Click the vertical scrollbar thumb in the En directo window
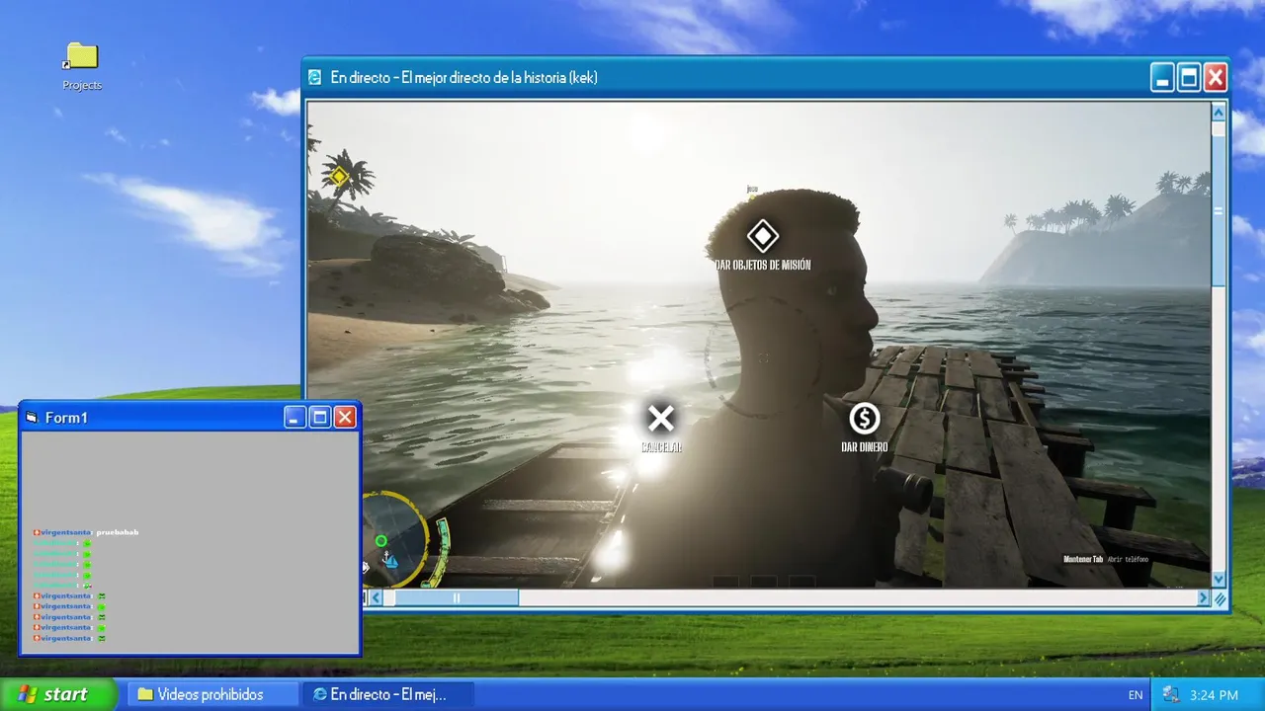Viewport: 1265px width, 711px height. 1219,211
